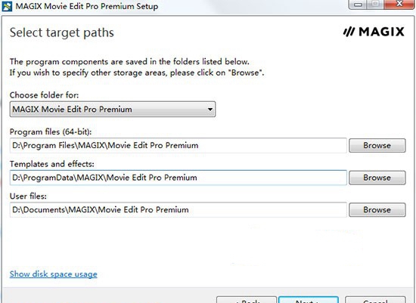416x303 pixels.
Task: Click the MAGIX setup icon in title bar
Action: [7, 6]
